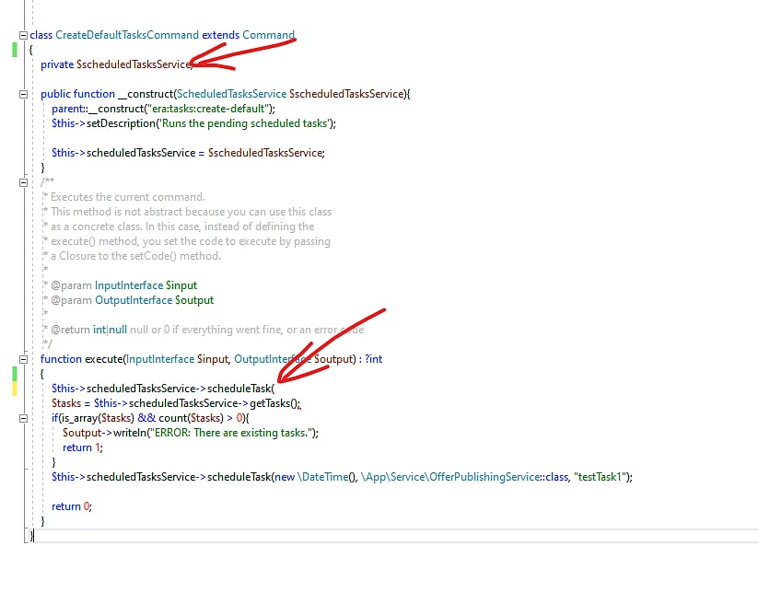
Task: Place cursor on the return 0 statement
Action: click(71, 506)
